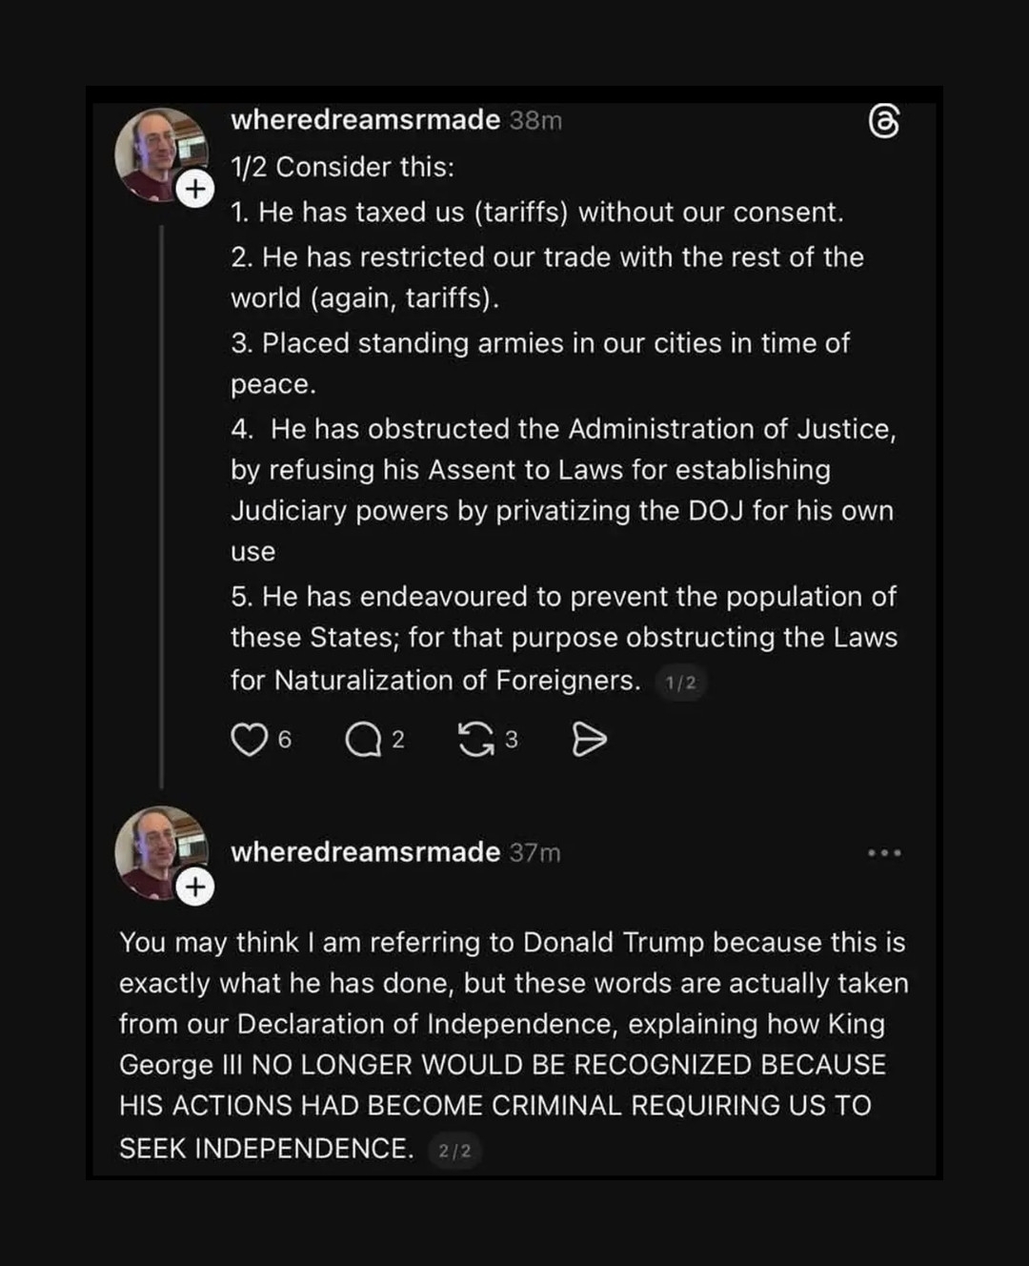Open the profile picture on the first post
Screen dimensions: 1029x1266
coord(155,151)
